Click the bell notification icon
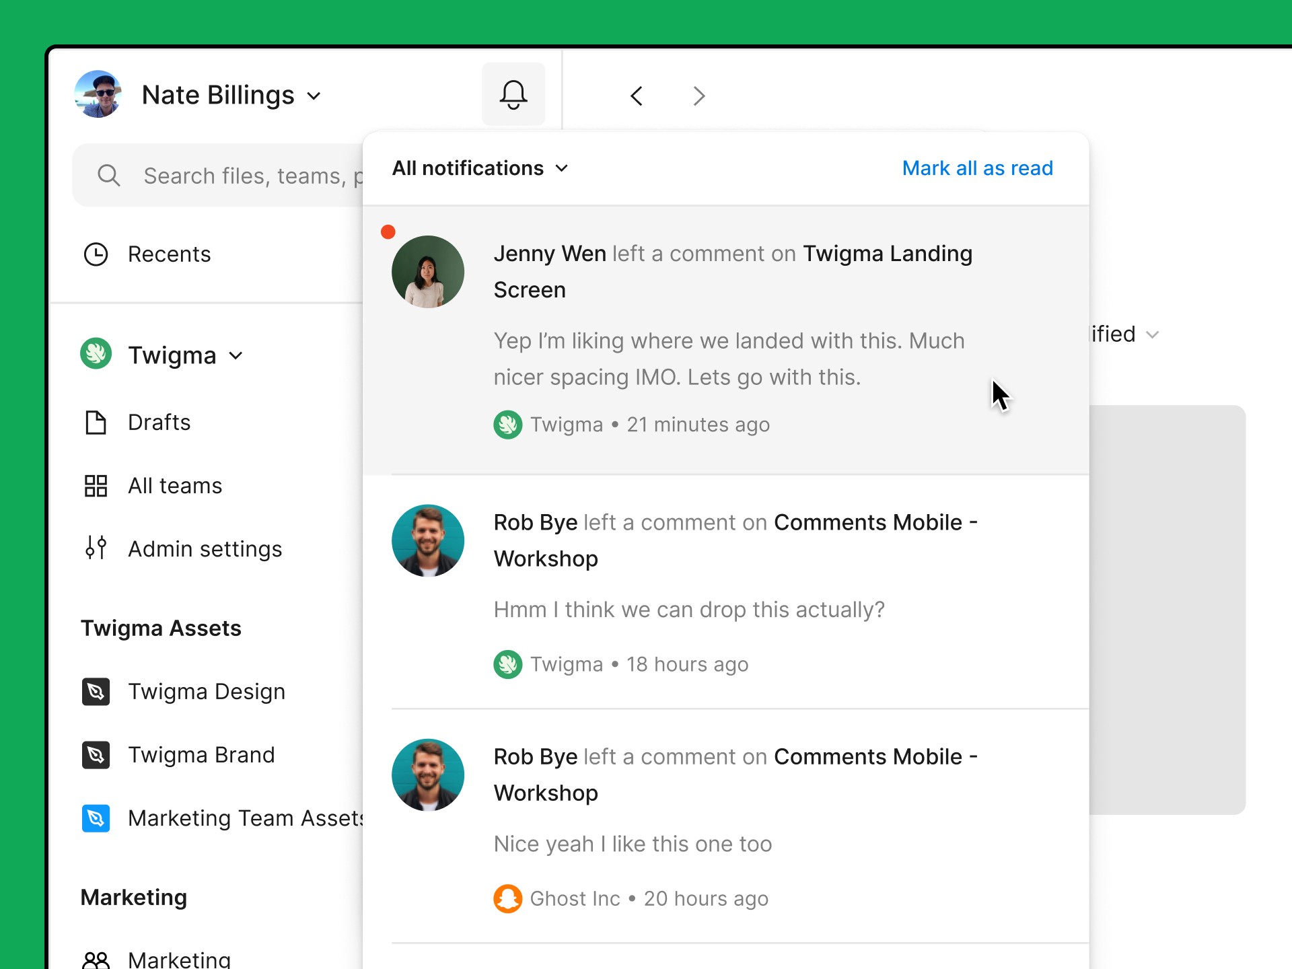 point(513,96)
